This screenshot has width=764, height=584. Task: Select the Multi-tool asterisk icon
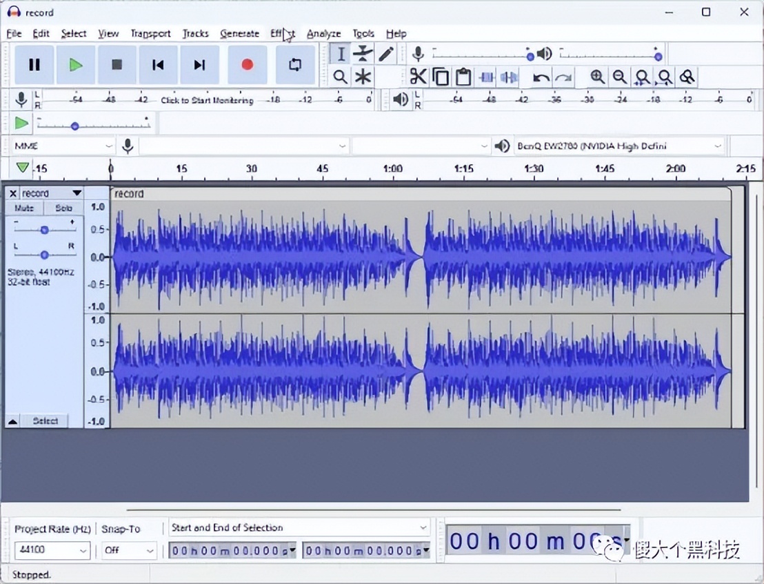(363, 77)
